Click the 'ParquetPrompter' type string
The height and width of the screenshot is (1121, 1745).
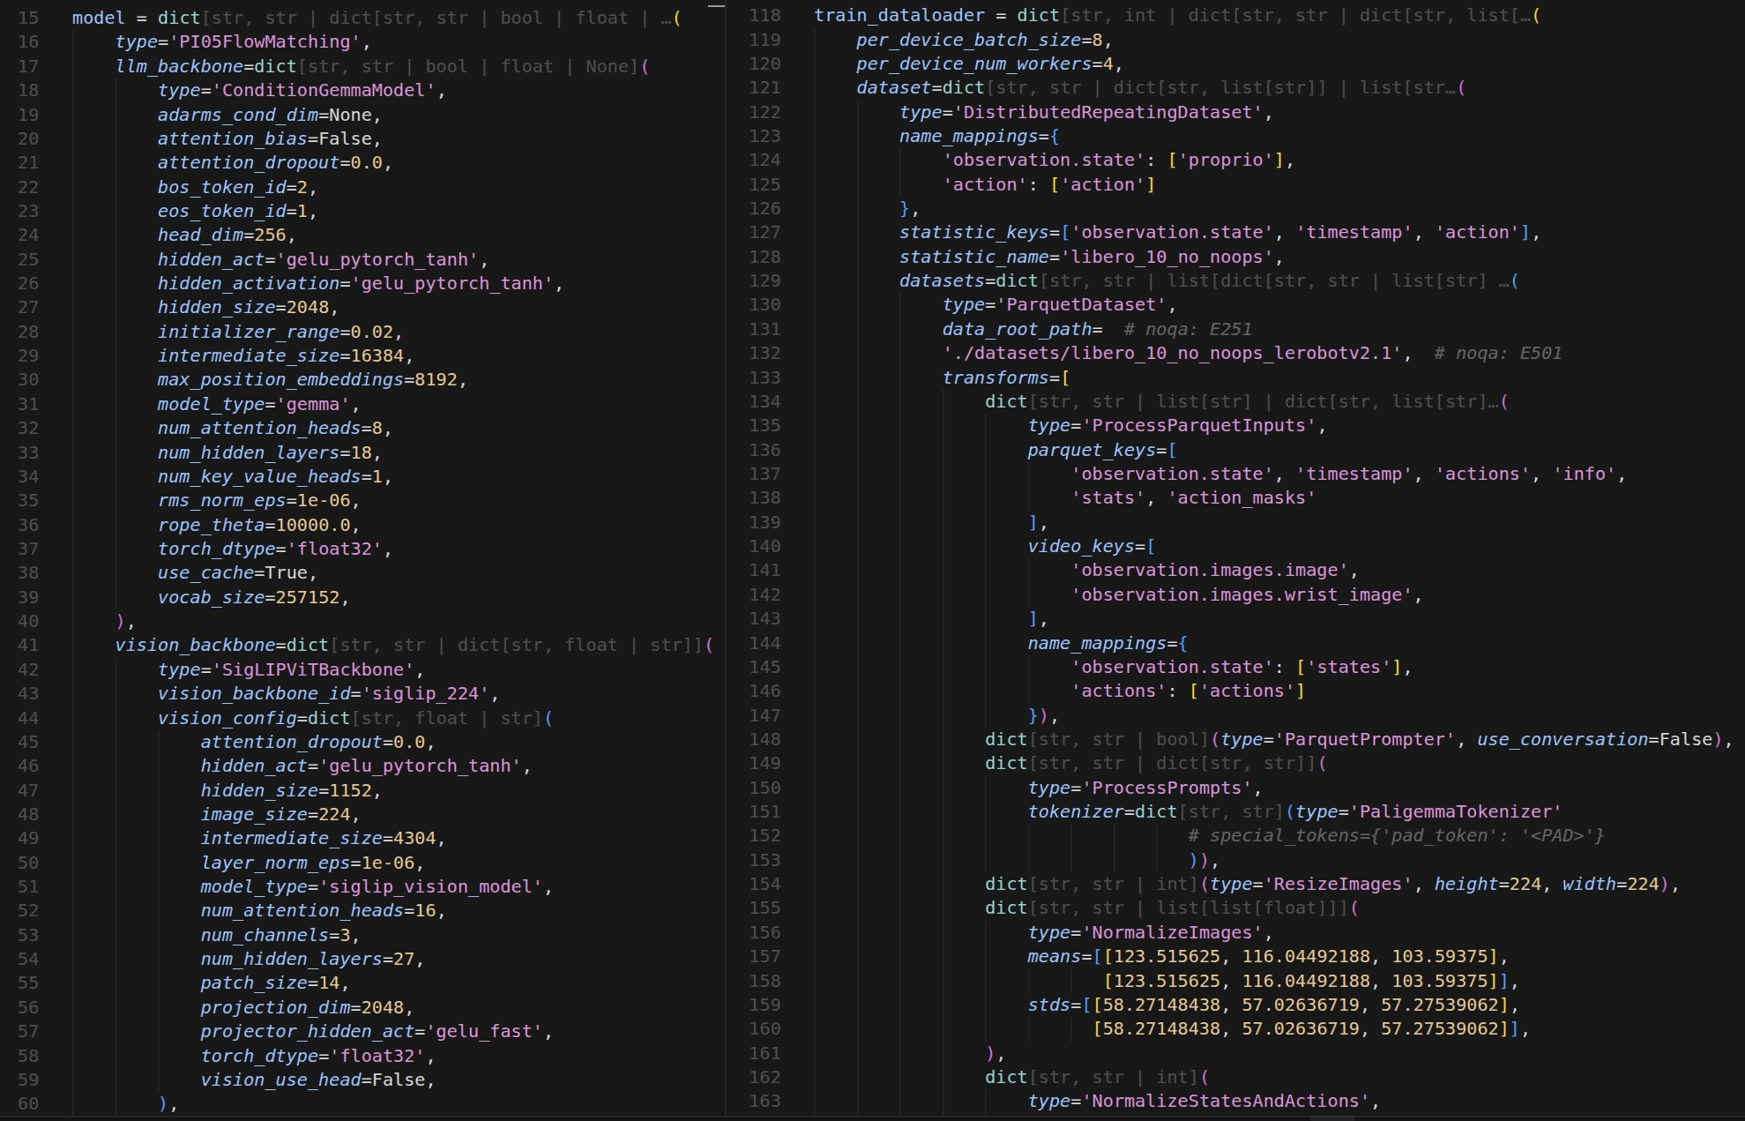click(x=1363, y=739)
